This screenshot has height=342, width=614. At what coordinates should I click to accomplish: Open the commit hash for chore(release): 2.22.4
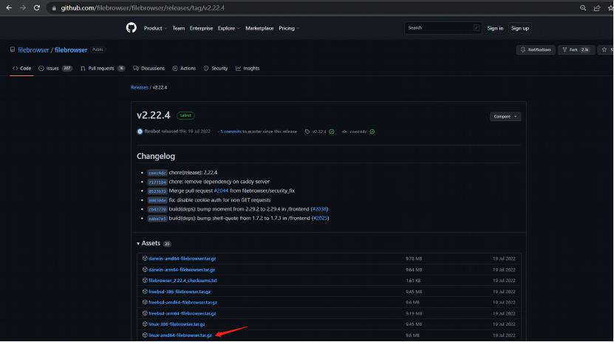pos(157,173)
